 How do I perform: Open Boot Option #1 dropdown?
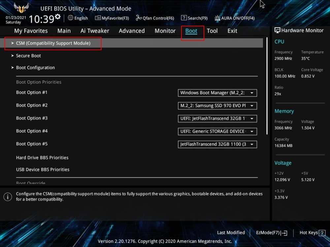pyautogui.click(x=217, y=93)
